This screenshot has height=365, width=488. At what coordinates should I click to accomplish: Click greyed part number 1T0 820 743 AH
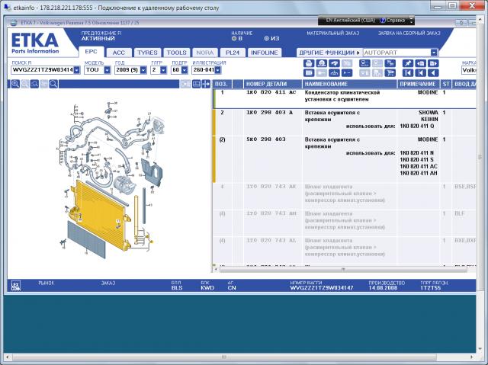click(x=271, y=213)
